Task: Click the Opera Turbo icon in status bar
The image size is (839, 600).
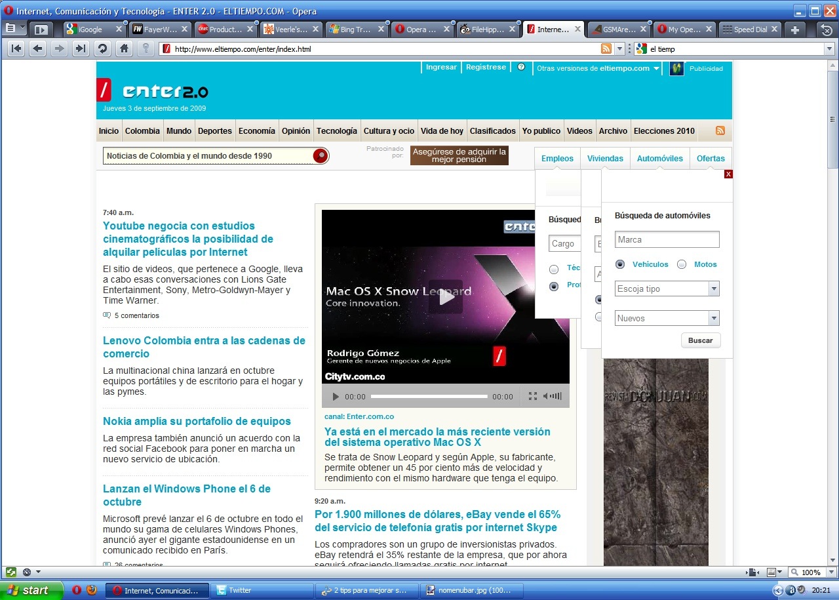Action: click(x=27, y=572)
